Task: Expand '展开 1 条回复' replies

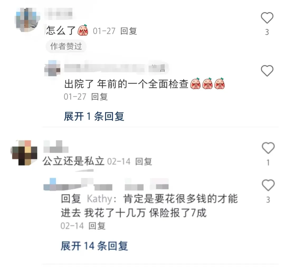Action: (94, 116)
